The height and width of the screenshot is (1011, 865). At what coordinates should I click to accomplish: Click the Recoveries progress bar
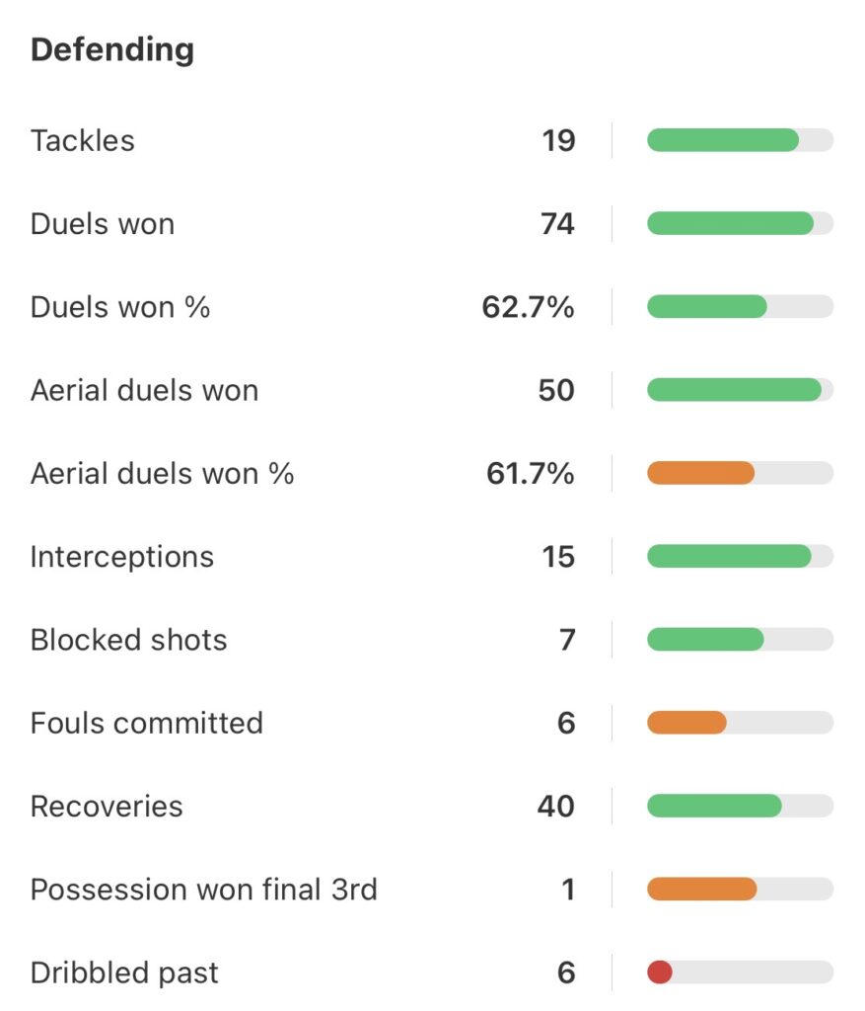(714, 807)
